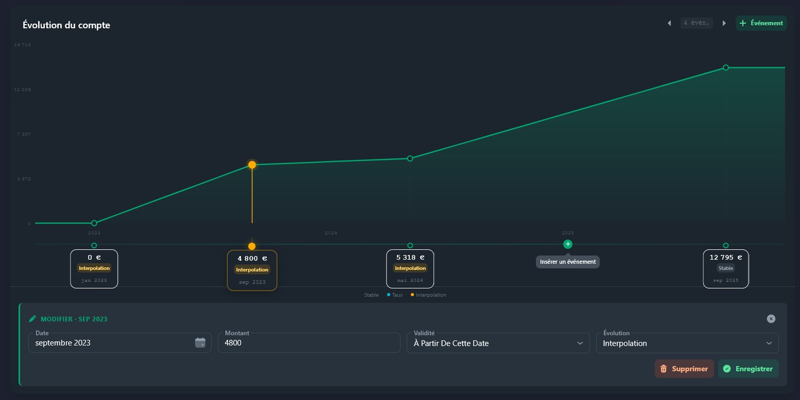The image size is (800, 400).
Task: Select the Sep 2025 chart data point
Action: pyautogui.click(x=725, y=67)
